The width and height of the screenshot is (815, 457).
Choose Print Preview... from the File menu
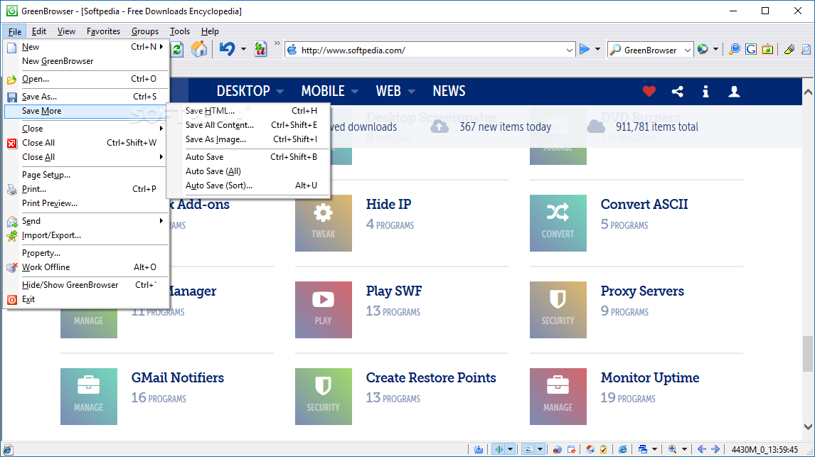(86, 203)
